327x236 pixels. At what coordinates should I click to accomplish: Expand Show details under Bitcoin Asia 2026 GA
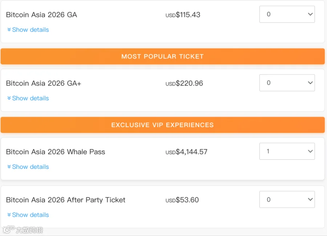click(x=28, y=30)
